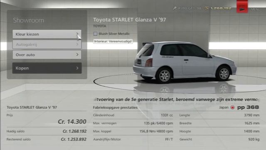Screen dimensions: 266x150
Task: Select the Blush Silver Metallic color swatch
Action: (95, 34)
